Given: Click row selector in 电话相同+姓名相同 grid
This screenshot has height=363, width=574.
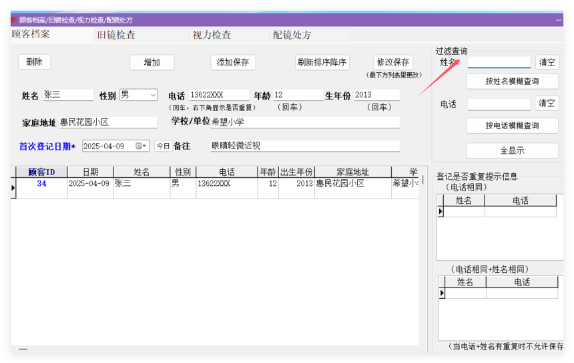Looking at the screenshot, I should point(443,293).
